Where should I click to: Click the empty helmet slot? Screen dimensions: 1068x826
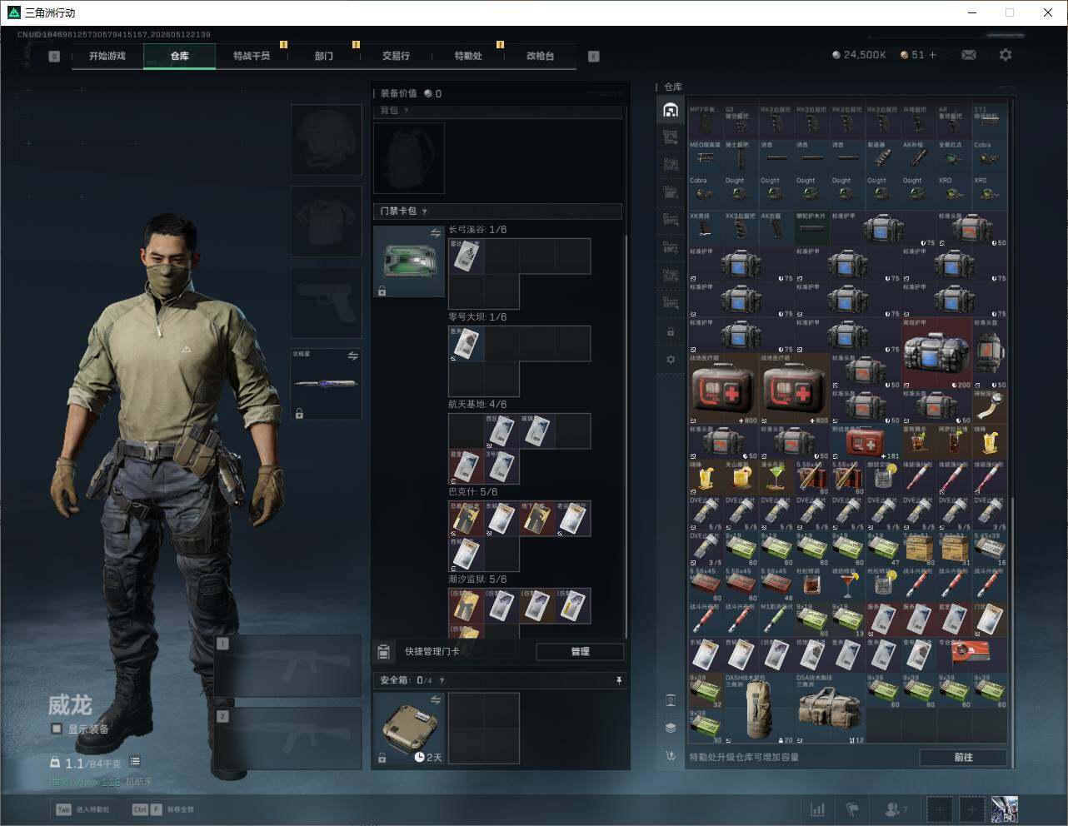[326, 139]
